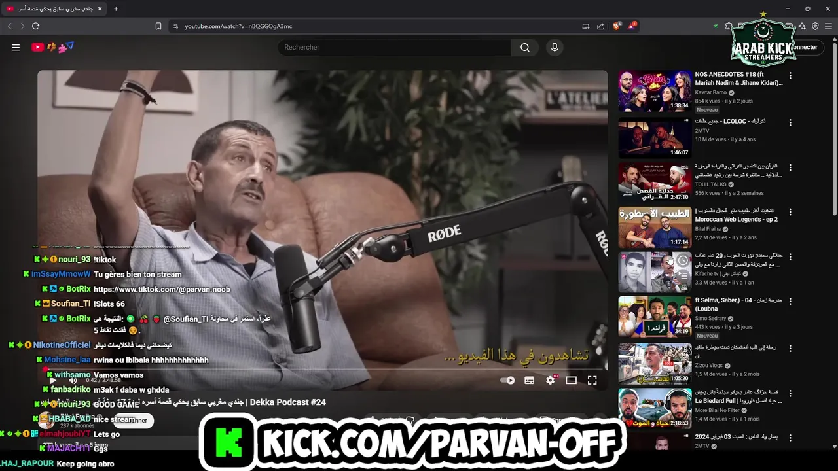The image size is (838, 471).
Task: Select the active YouTube browser tab
Action: (54, 9)
